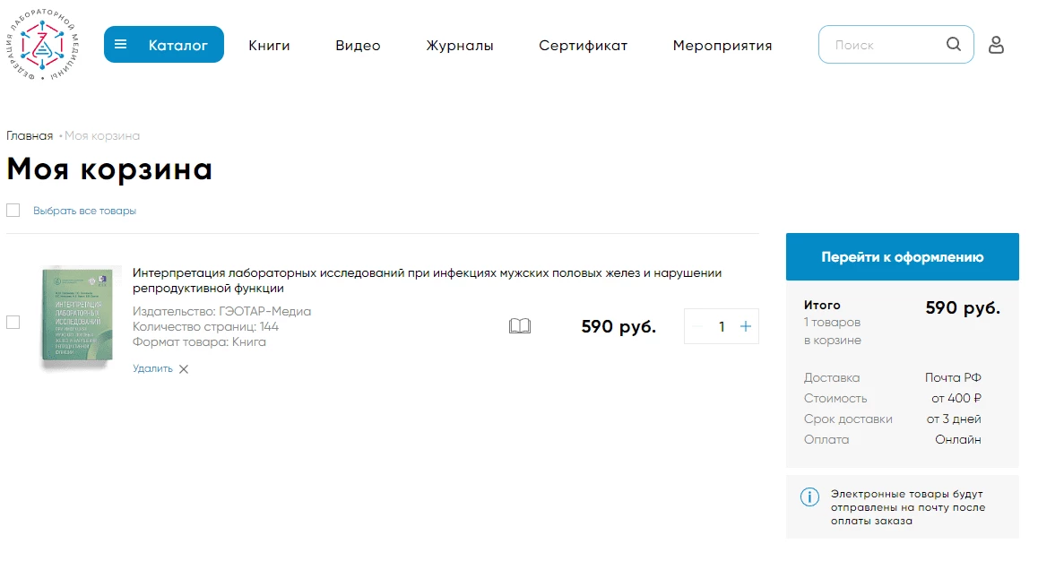The image size is (1038, 570).
Task: Select Сертификат in the top navigation
Action: 583,45
